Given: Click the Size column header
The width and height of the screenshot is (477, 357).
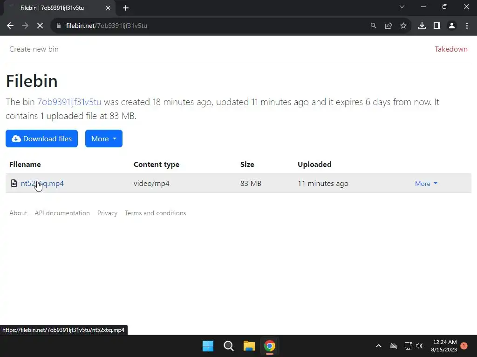Looking at the screenshot, I should [247, 164].
